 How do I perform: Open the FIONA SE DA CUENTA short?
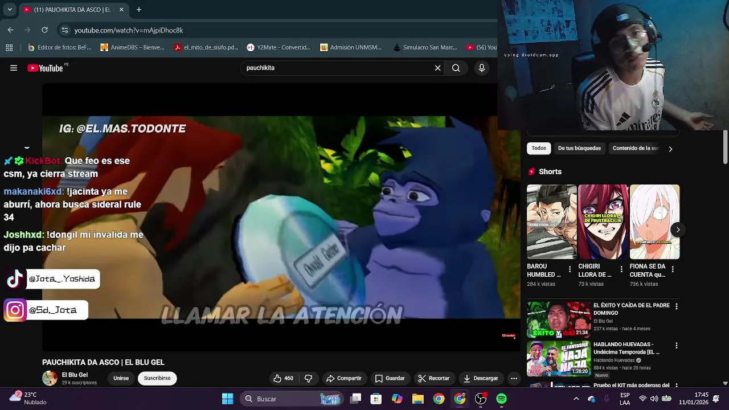654,222
